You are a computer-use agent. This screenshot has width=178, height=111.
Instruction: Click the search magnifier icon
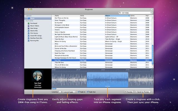coord(120,13)
